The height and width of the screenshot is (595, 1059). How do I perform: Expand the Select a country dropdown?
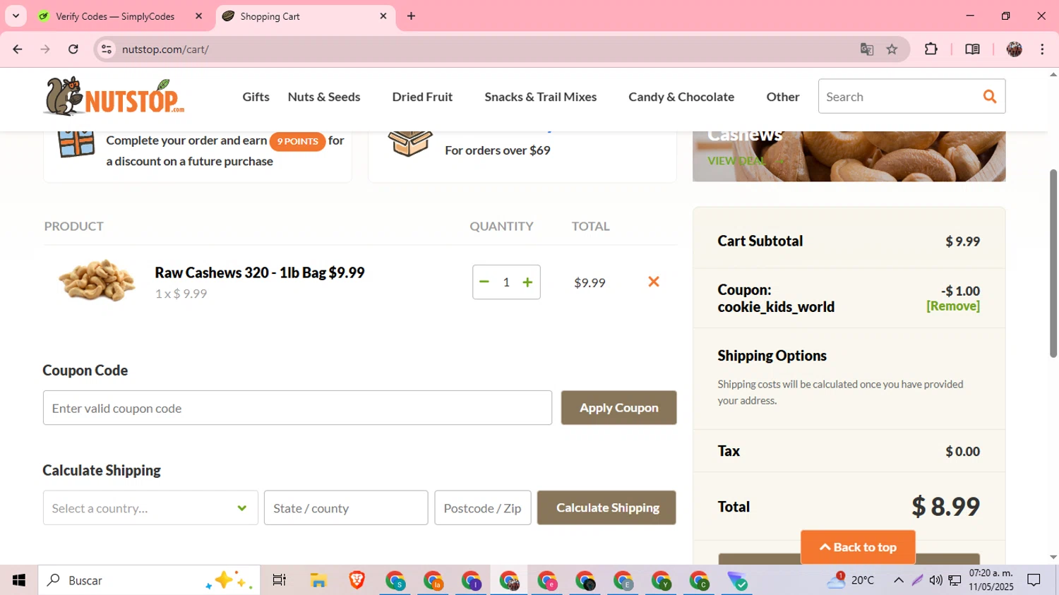[x=150, y=508]
